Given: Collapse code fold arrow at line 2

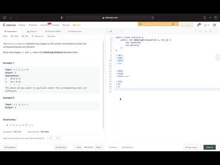Looking at the screenshot, I should tap(113, 40).
